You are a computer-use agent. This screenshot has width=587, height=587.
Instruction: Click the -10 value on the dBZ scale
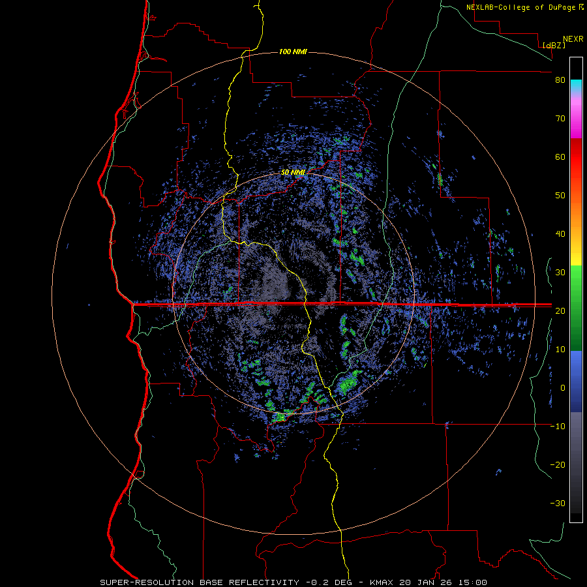click(558, 427)
